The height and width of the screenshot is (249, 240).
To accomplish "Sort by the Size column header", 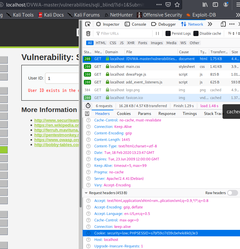I will coord(235,52).
